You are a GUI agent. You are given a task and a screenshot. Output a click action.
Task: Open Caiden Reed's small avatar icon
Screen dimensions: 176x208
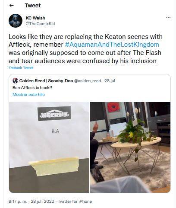tap(15, 80)
